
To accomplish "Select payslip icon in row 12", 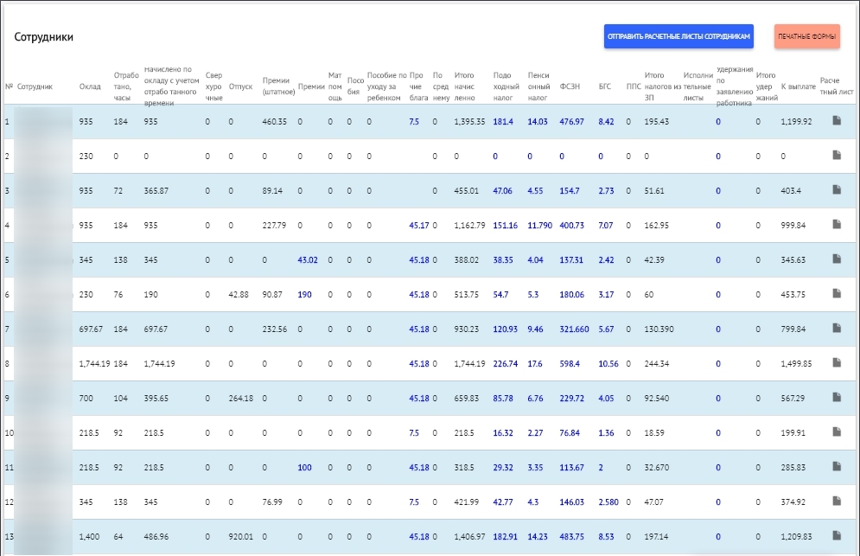I will point(836,501).
